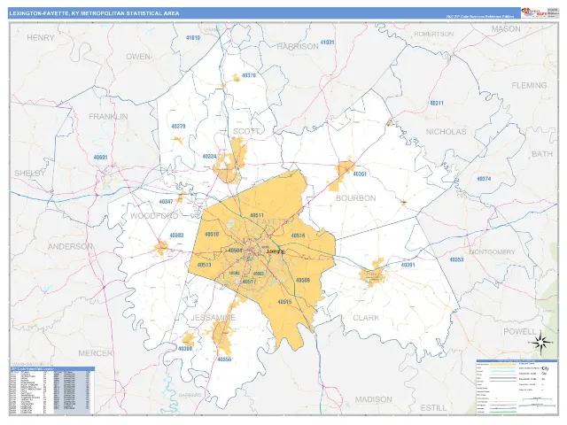Select the MASON county label

tap(506, 29)
